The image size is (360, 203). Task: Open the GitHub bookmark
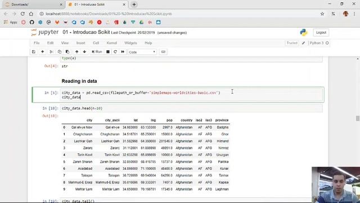point(31,23)
